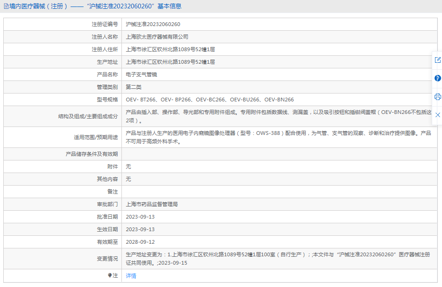The height and width of the screenshot is (287, 442).
Task: Click the 生效日期 value 2023-09-13
Action: point(140,229)
